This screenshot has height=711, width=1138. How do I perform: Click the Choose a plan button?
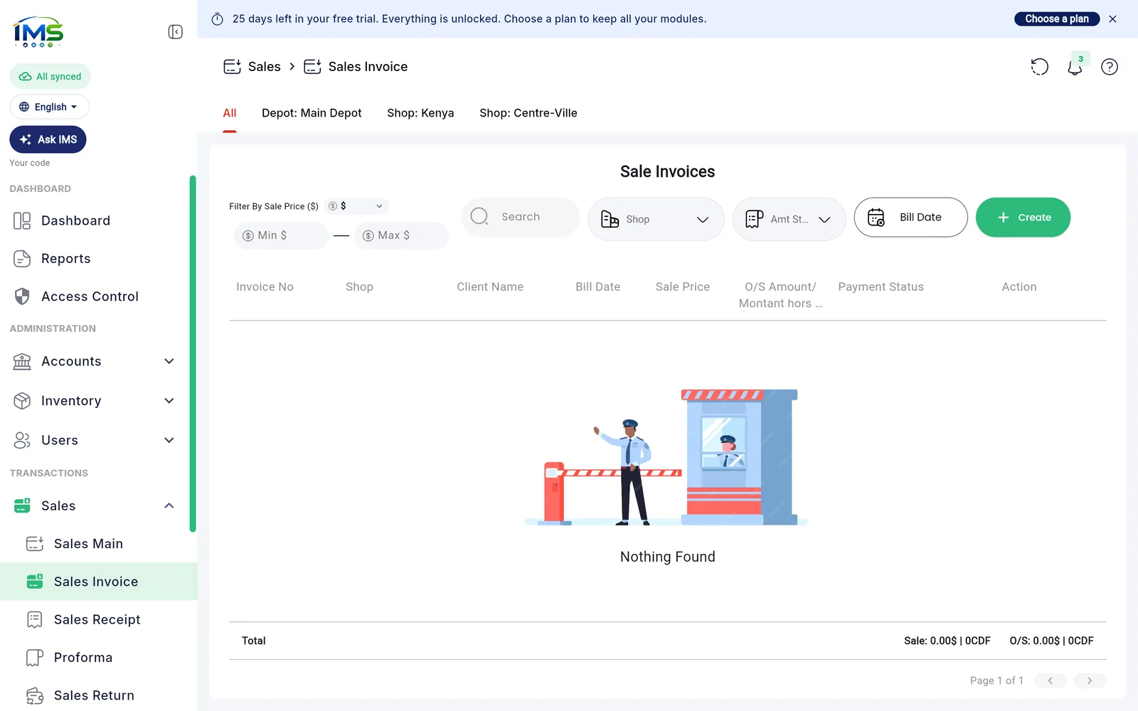[1057, 19]
